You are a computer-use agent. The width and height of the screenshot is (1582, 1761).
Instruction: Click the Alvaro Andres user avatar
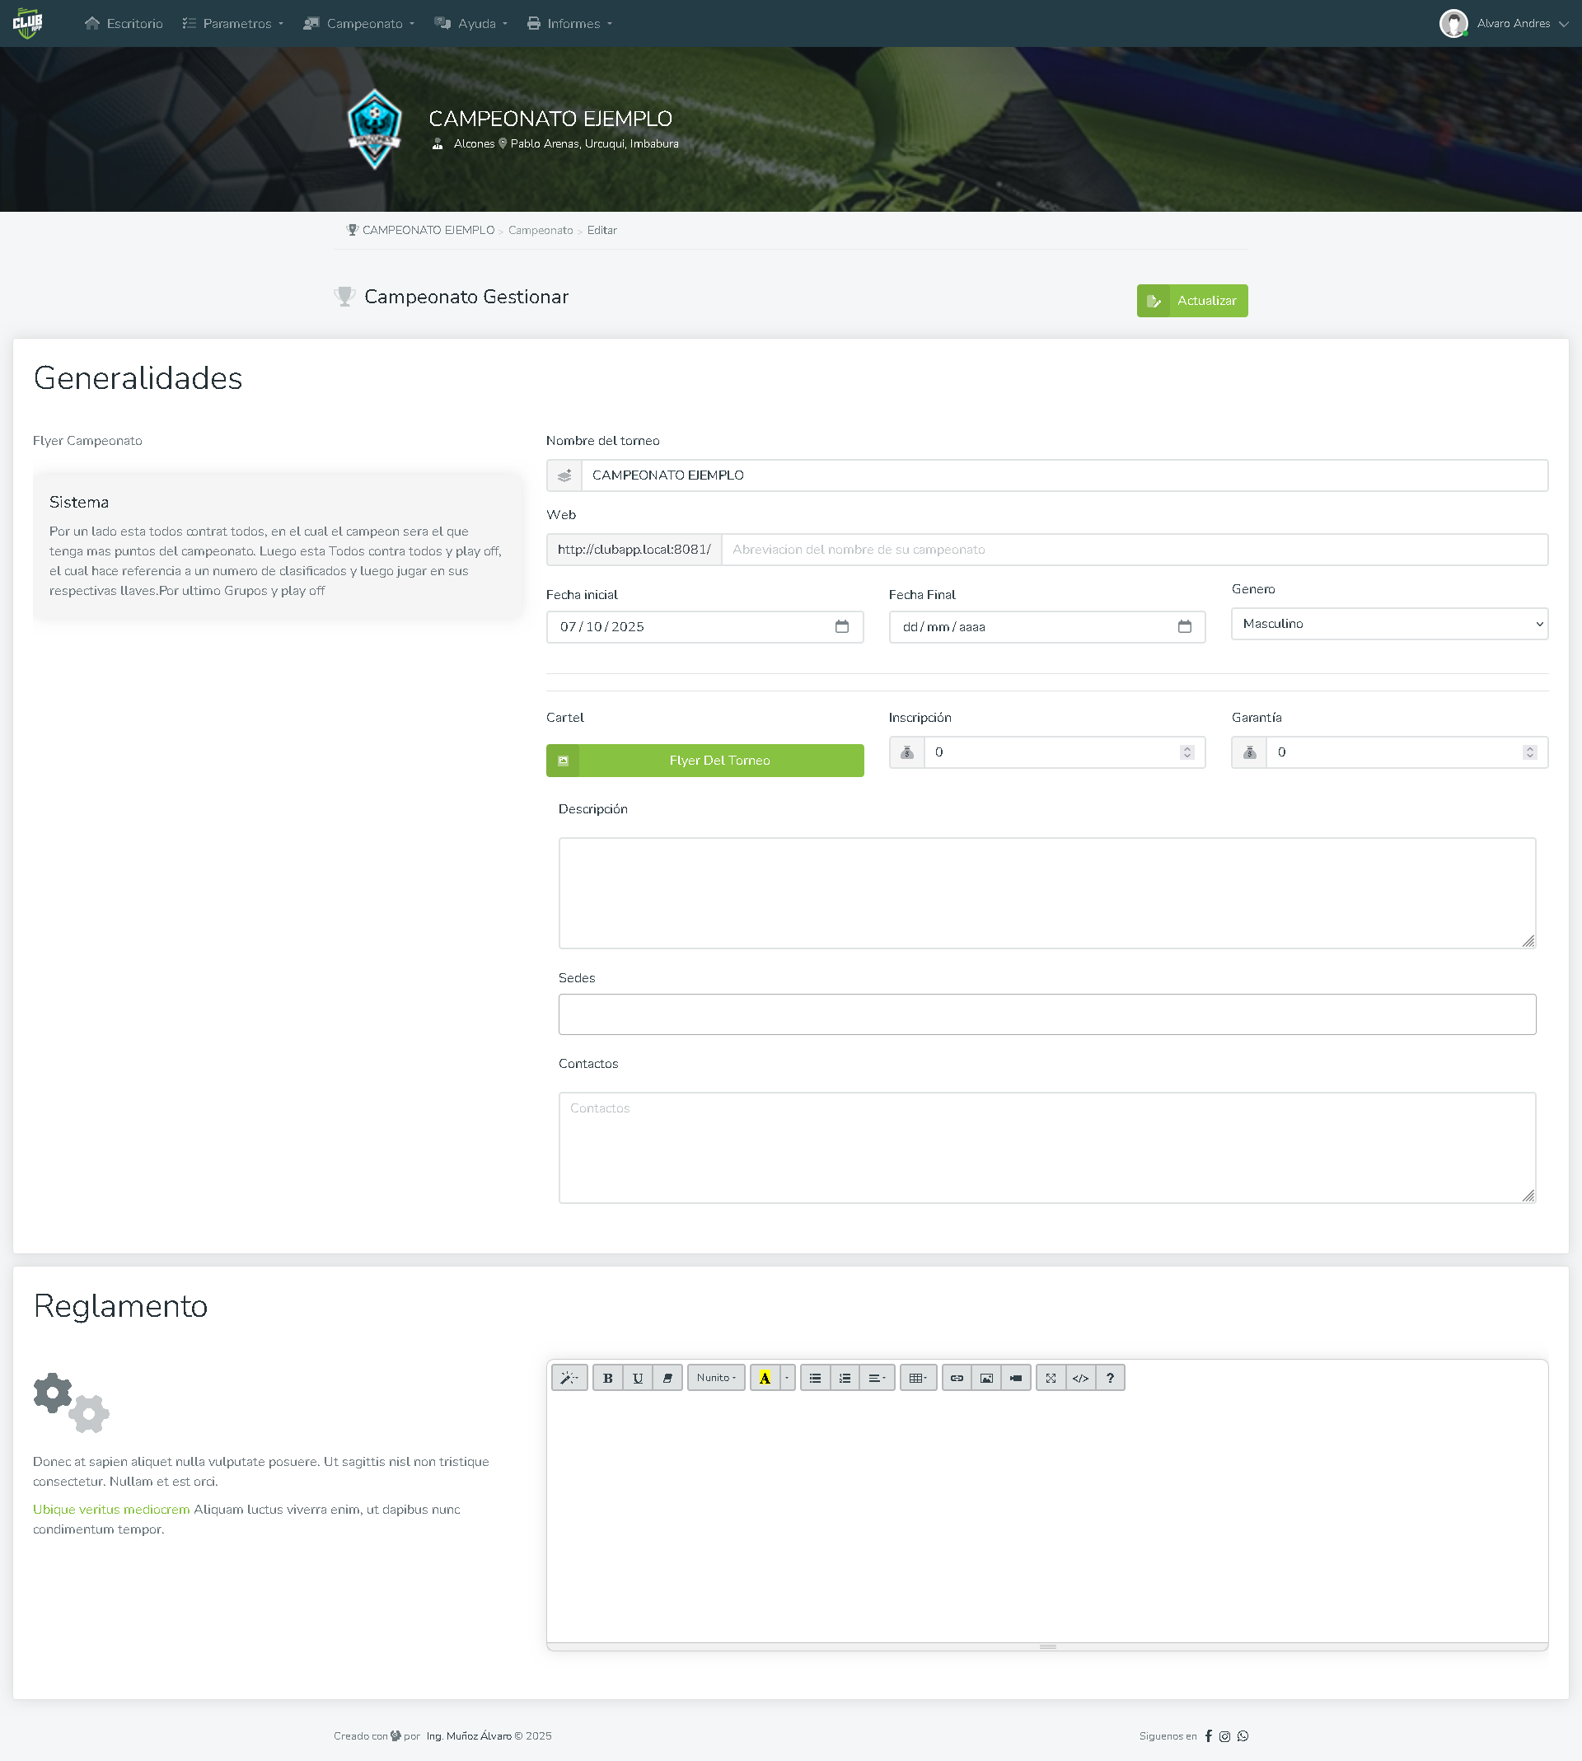1453,23
